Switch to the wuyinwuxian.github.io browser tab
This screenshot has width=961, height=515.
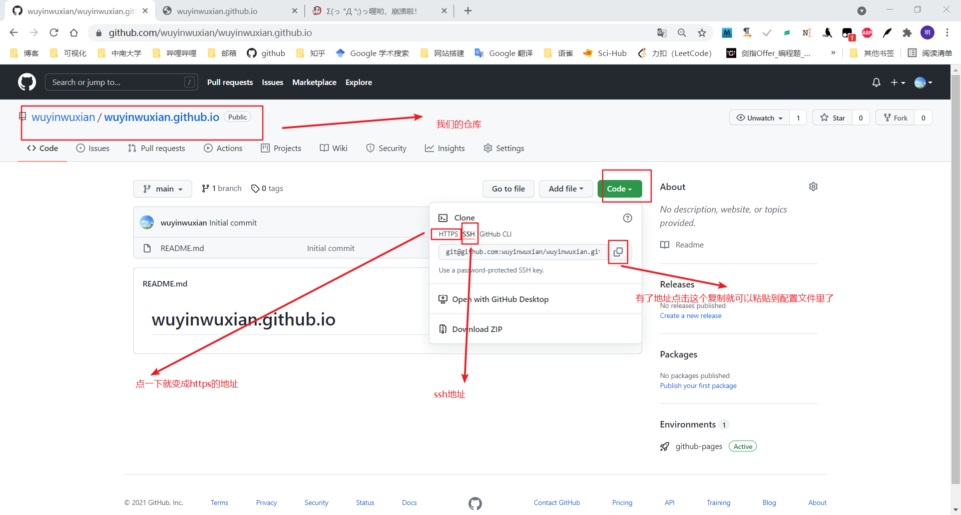click(230, 11)
